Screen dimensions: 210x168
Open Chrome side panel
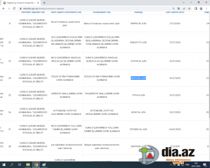(x=196, y=8)
